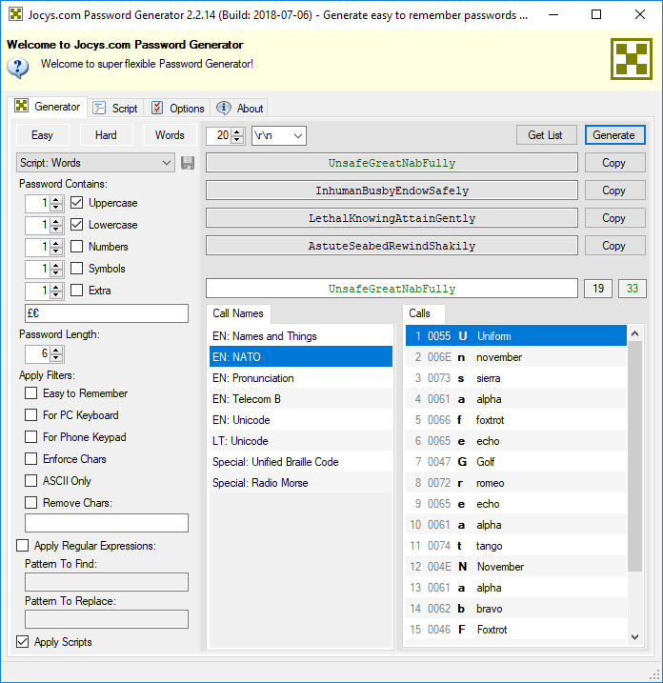
Task: Apply the Words preset
Action: point(170,135)
